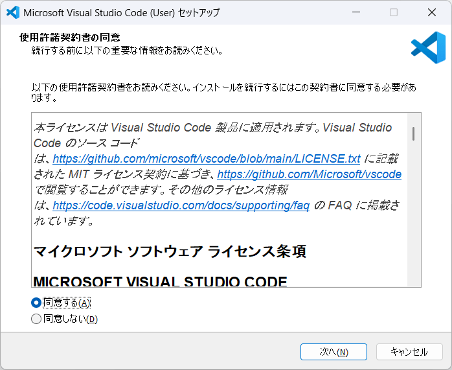Screen dimensions: 452x370
Task: Open the LICENSE.txt GitHub link
Action: 206,159
